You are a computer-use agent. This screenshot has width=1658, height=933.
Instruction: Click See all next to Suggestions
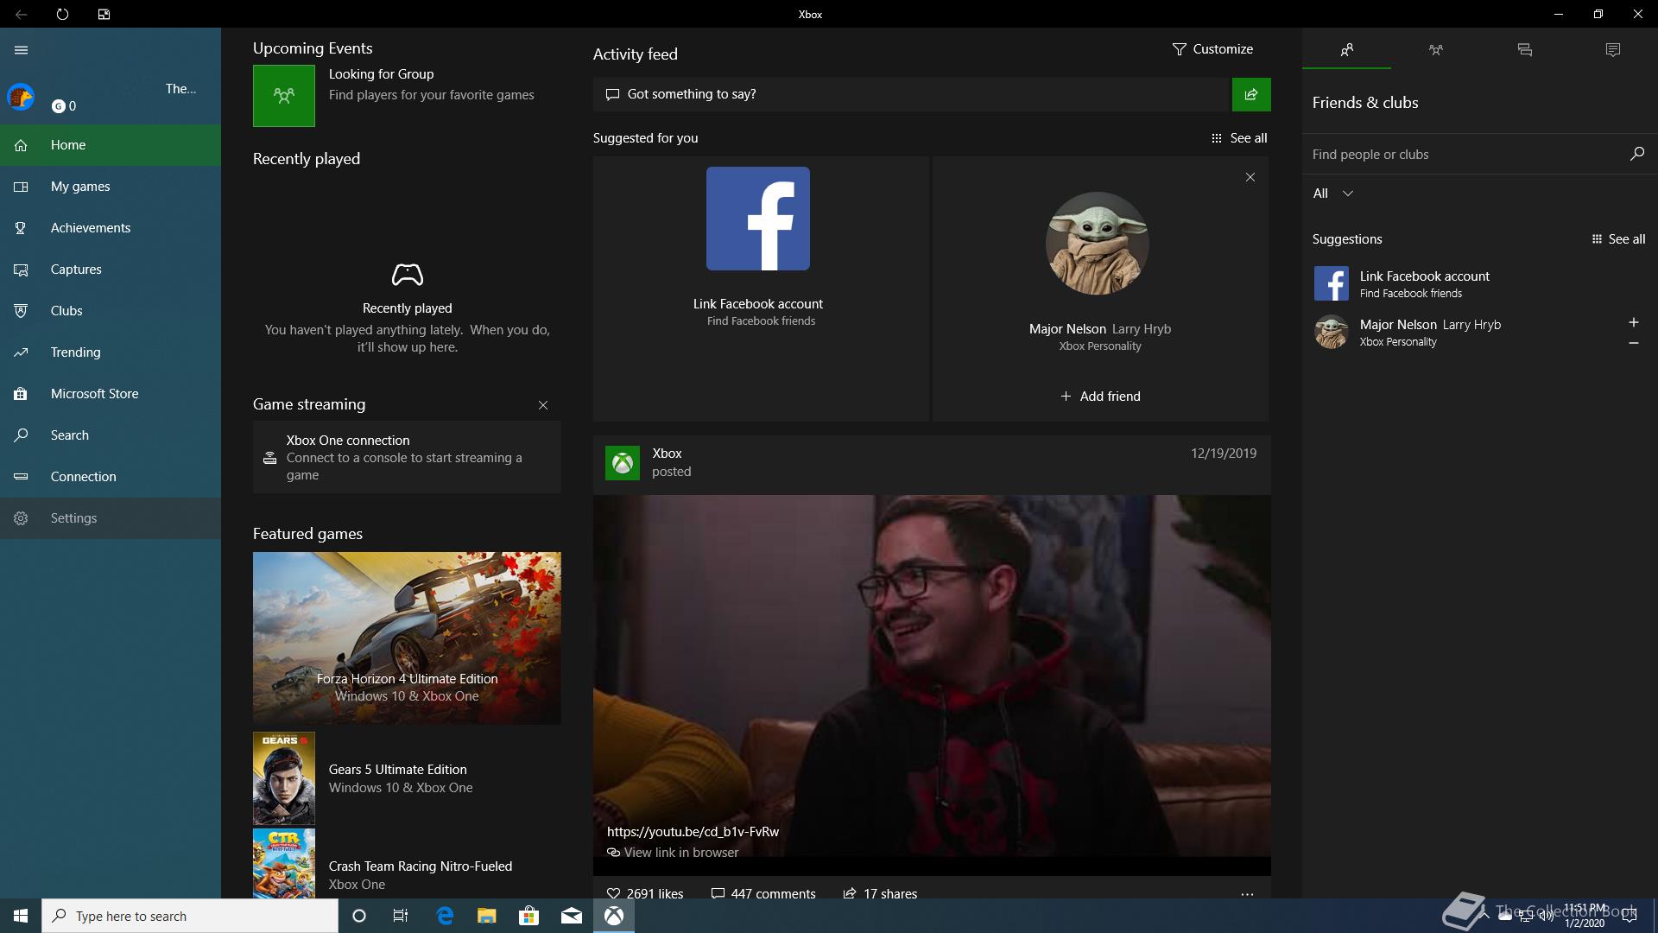tap(1618, 239)
